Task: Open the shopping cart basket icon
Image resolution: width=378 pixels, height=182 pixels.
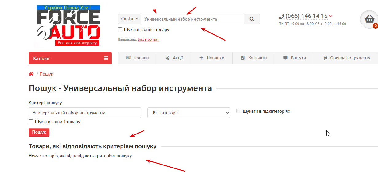Action: point(369,19)
